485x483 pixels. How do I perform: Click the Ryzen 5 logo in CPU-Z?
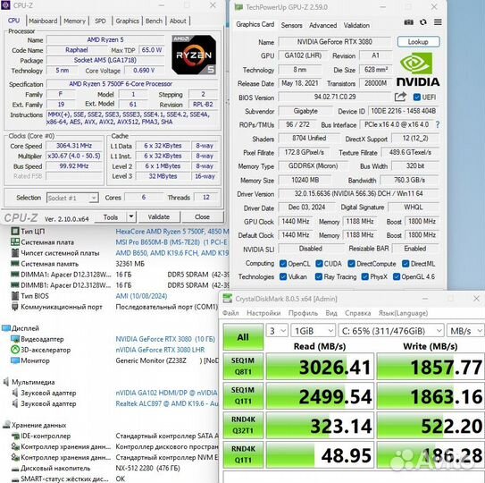(x=194, y=55)
